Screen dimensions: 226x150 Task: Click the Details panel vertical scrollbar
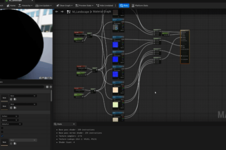[51, 96]
